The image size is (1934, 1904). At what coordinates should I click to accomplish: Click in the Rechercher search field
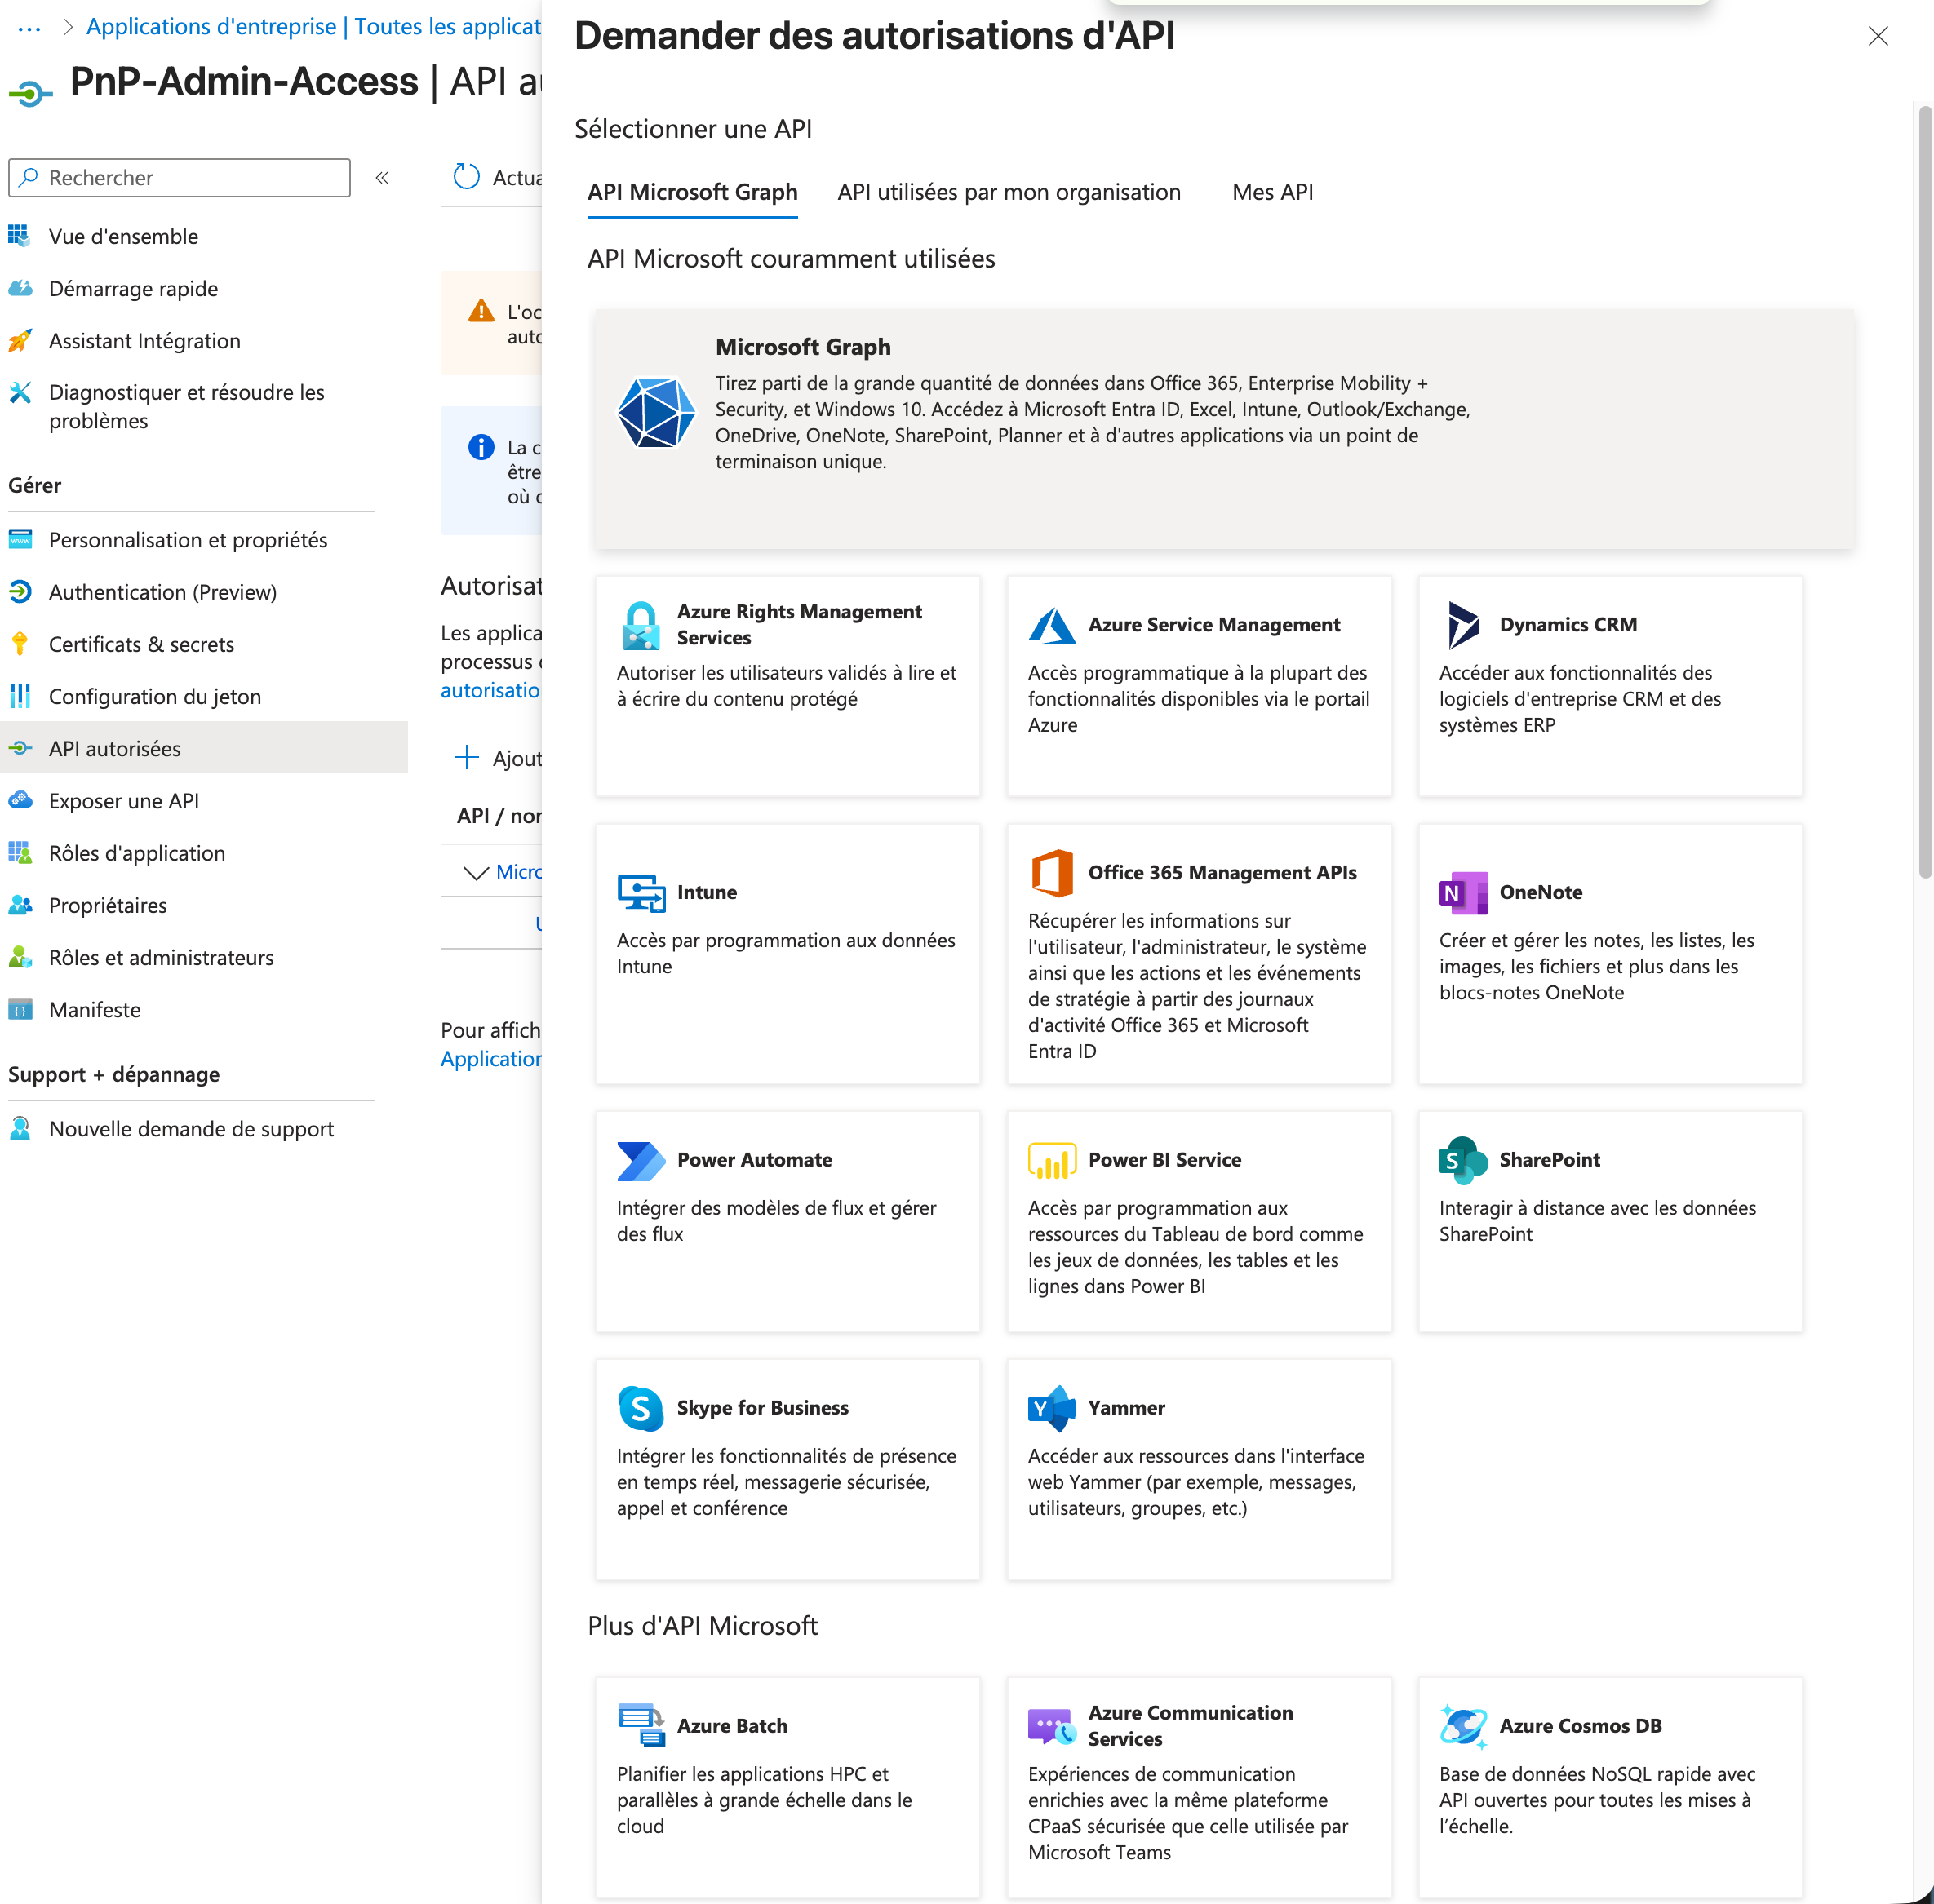[x=178, y=177]
